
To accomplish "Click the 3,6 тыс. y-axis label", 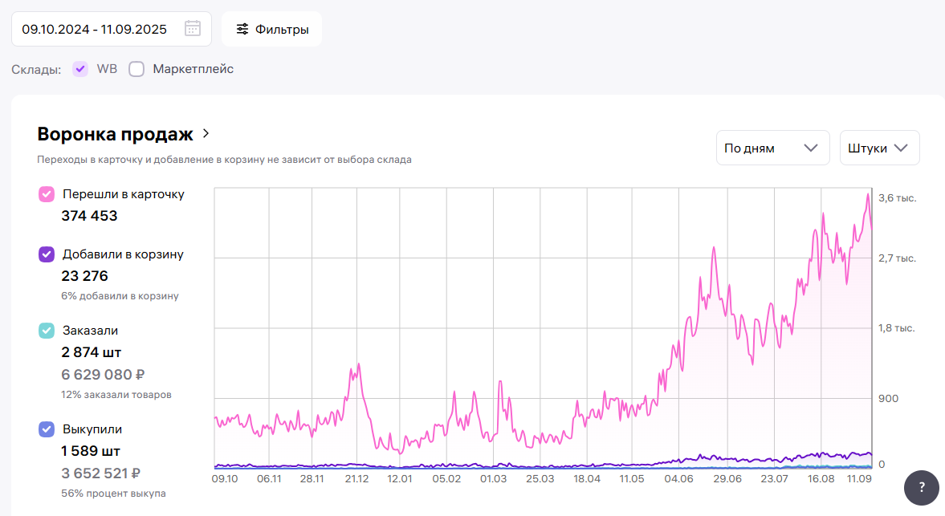I will (897, 197).
